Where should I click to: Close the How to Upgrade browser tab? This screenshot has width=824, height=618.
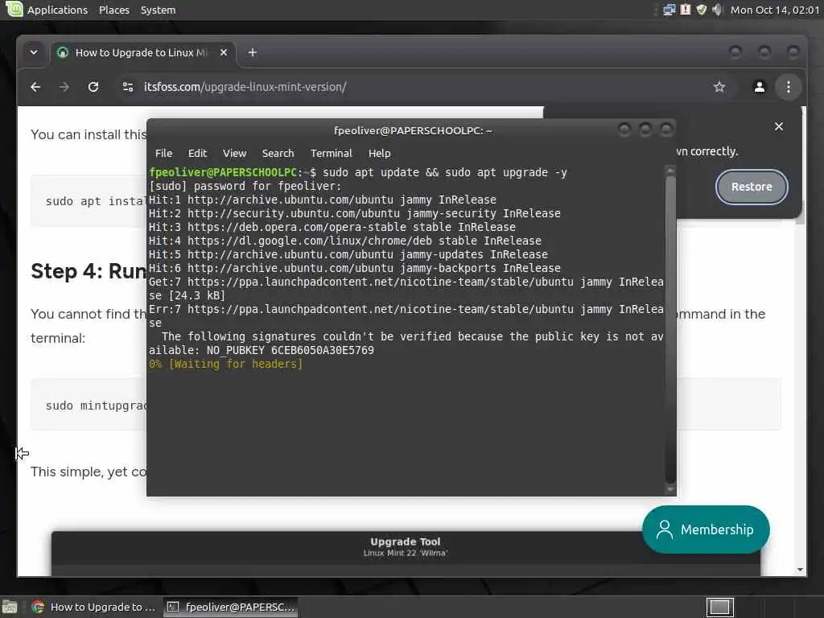[x=224, y=52]
